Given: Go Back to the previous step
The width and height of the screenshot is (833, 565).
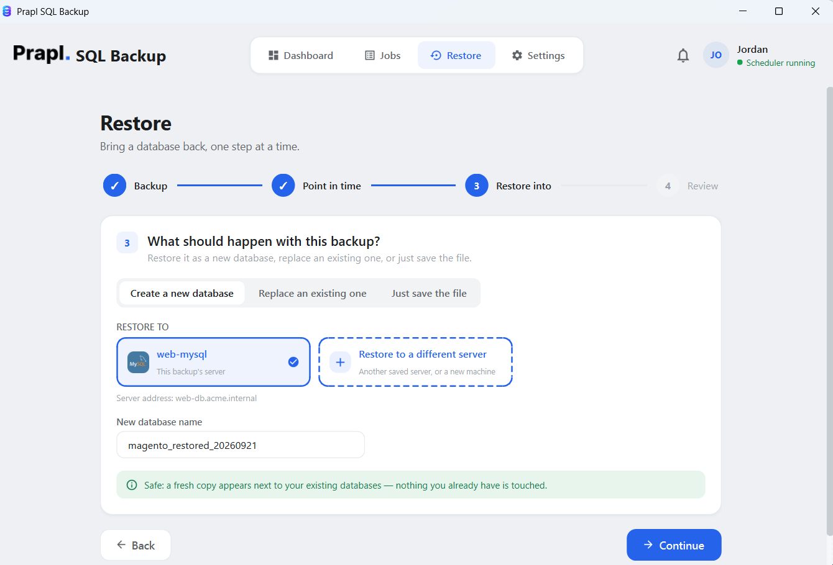Looking at the screenshot, I should click(x=136, y=545).
